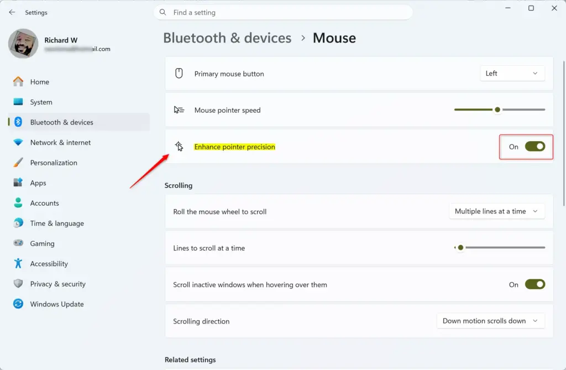
Task: Click the pointer speed cursor icon
Action: (179, 110)
